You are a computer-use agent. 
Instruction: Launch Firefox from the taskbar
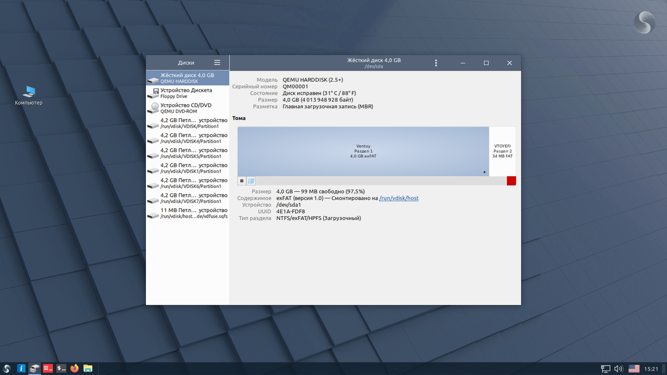click(x=75, y=368)
